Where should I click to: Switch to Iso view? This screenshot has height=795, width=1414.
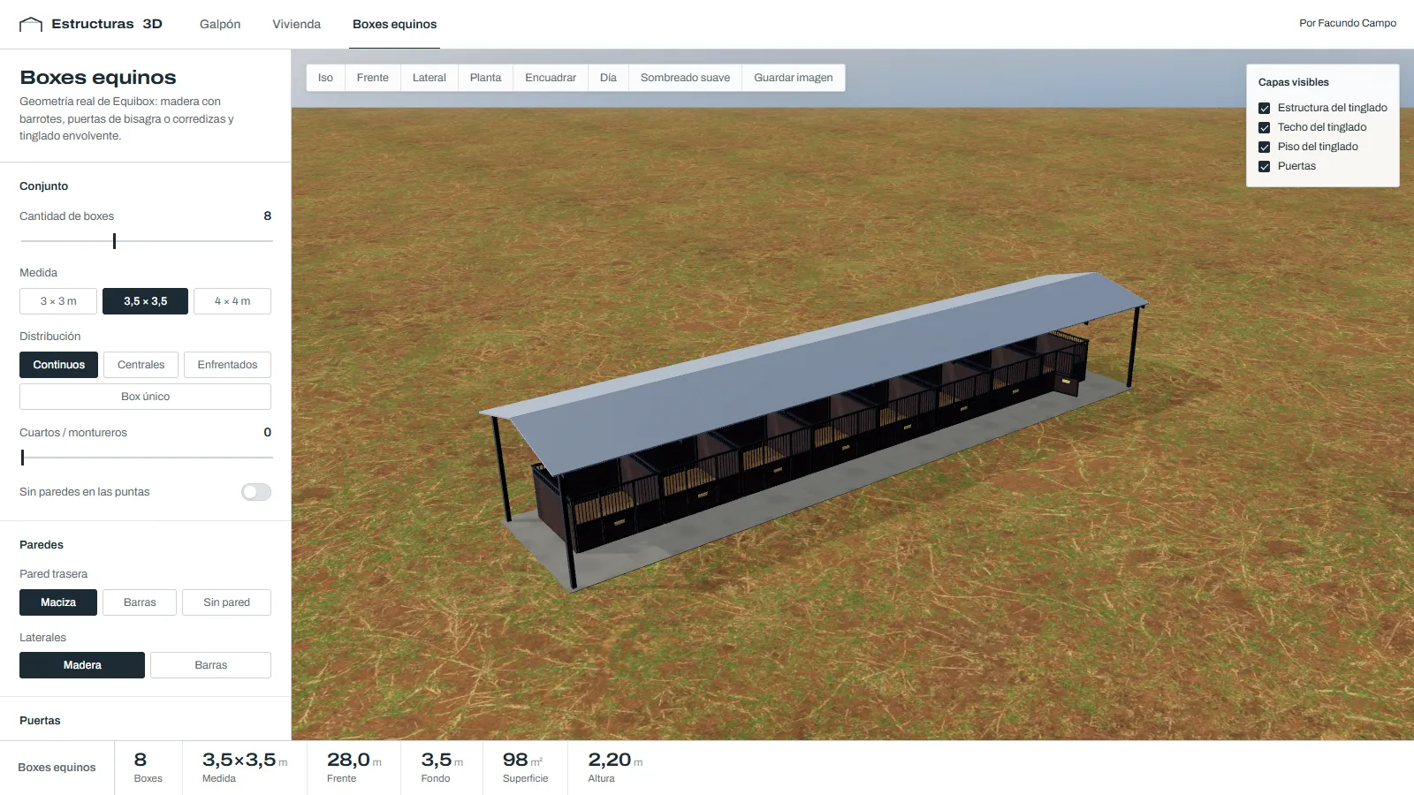(325, 78)
